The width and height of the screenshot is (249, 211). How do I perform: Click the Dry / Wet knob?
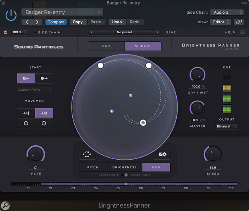click(x=197, y=75)
